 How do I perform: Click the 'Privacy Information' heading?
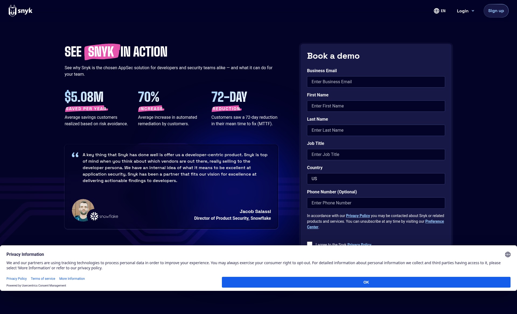[25, 254]
